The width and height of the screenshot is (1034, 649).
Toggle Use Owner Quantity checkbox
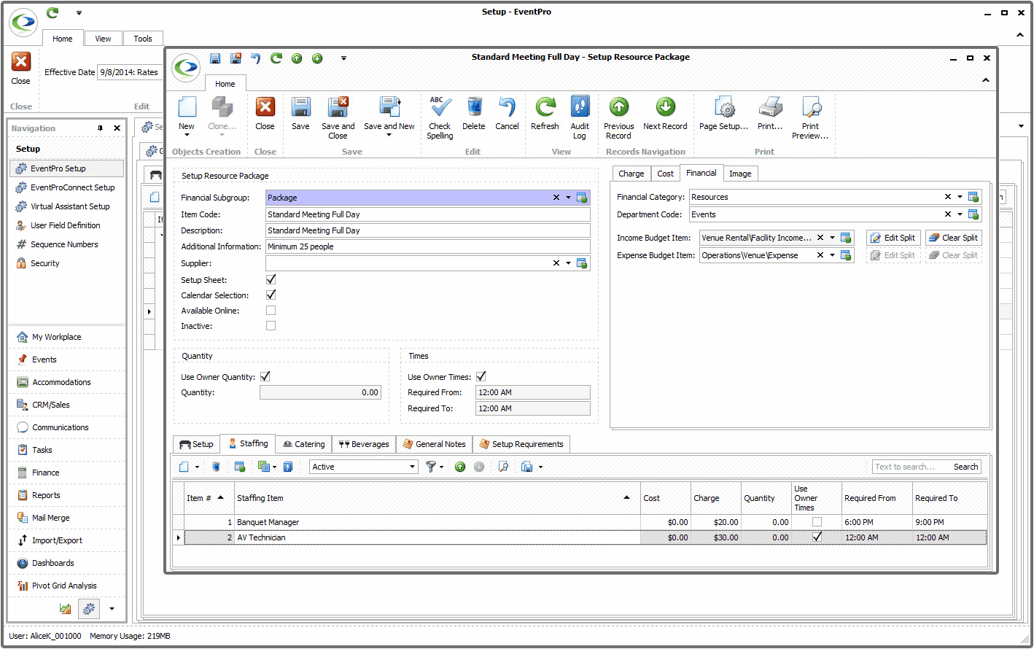pyautogui.click(x=265, y=376)
